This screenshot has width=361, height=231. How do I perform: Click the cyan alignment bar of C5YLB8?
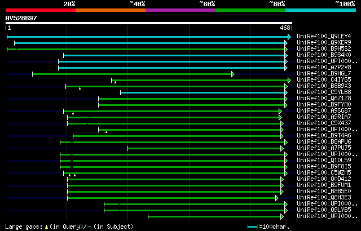202,92
